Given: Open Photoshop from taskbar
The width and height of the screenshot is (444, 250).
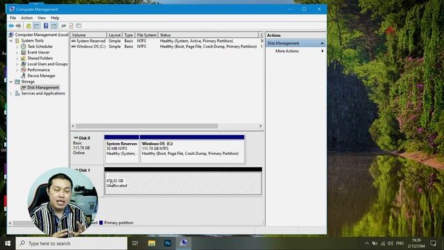Looking at the screenshot, I should tap(167, 243).
